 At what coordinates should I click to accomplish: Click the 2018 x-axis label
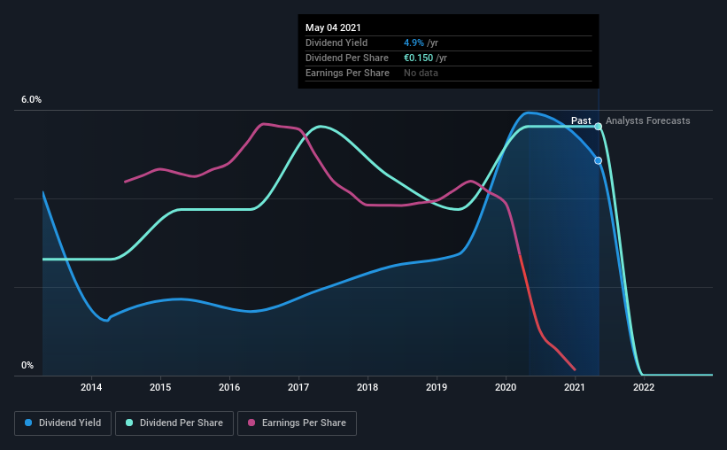tap(367, 387)
